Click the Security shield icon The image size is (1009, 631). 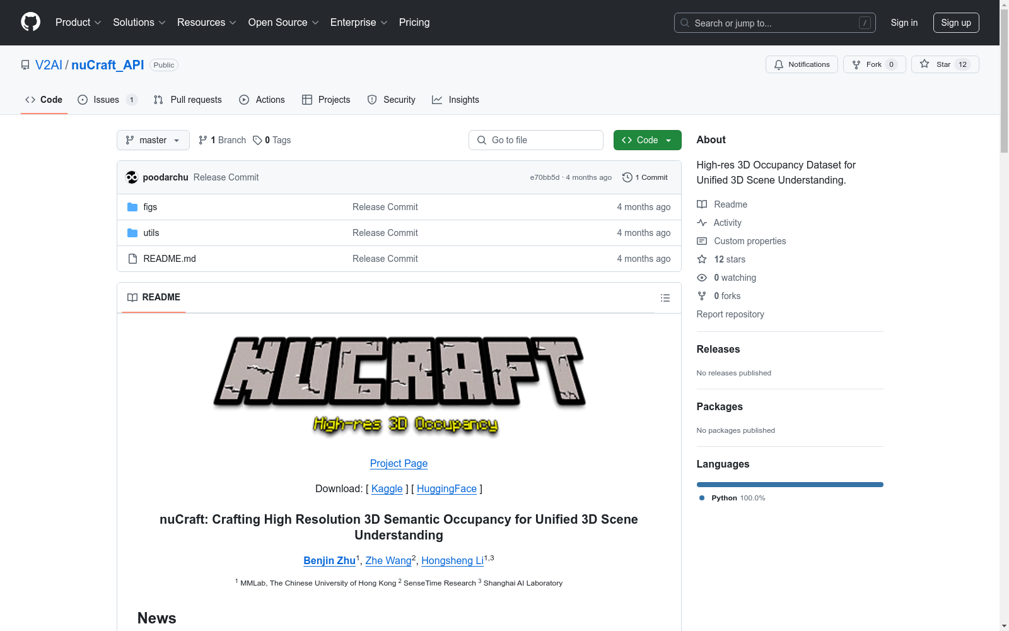[x=372, y=100]
